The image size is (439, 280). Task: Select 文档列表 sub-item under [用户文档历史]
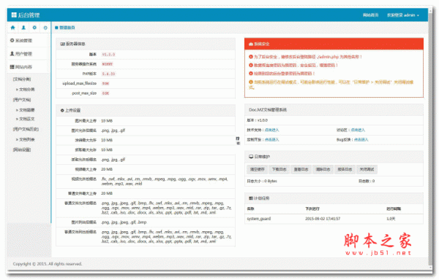[25, 139]
